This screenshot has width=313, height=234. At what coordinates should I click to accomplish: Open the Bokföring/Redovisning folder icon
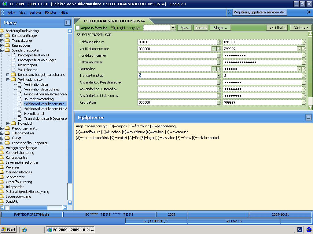coord(2,31)
